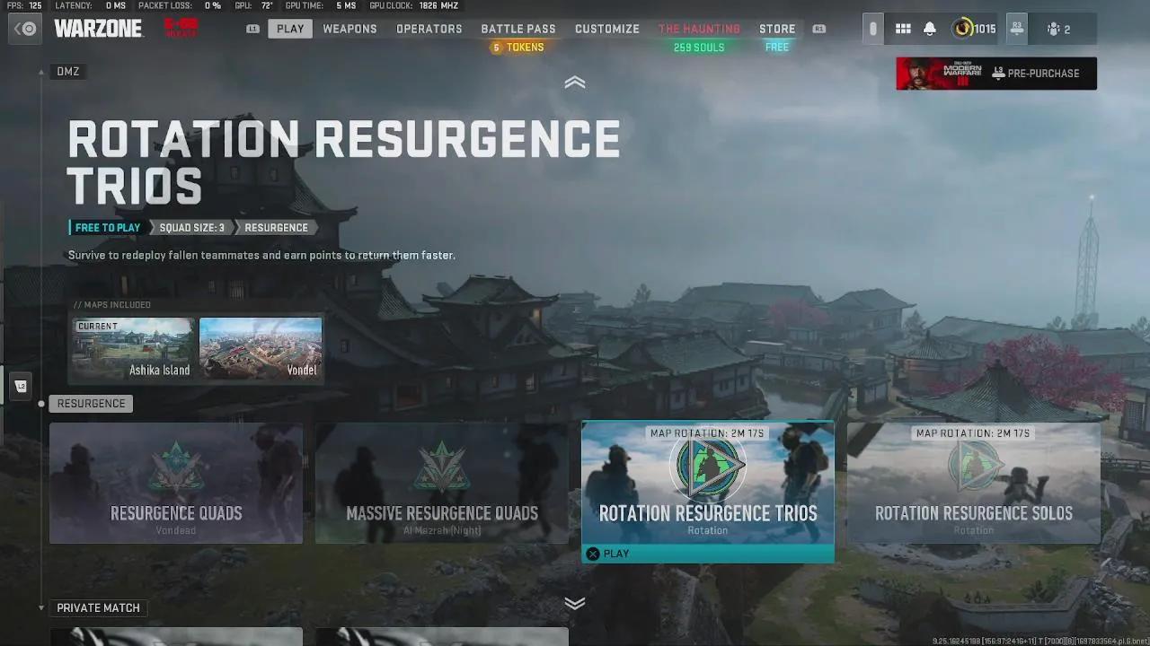The width and height of the screenshot is (1150, 646).
Task: Select the Ashika Island map thumbnail
Action: point(133,348)
